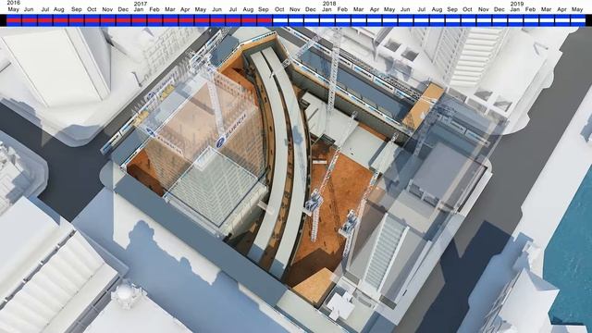Jump to Jan 2019 on the timeline
592x333 pixels.
515,20
